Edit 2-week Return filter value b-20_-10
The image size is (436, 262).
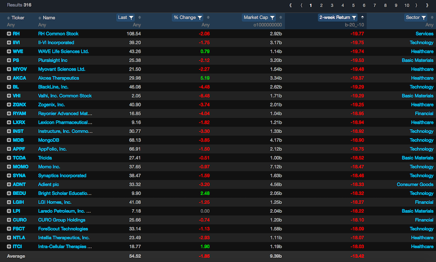(355, 25)
